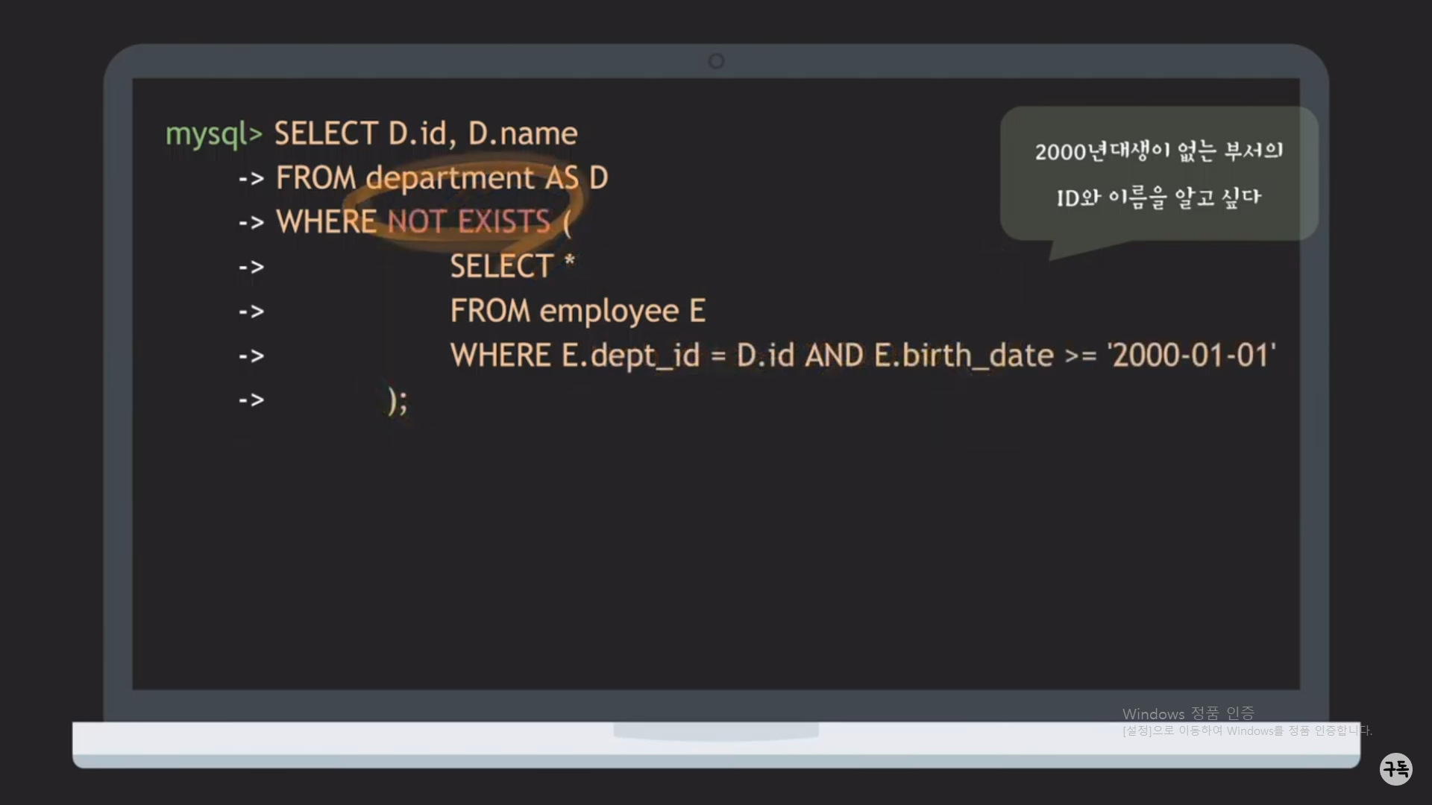
Task: Click the inner 'SELECT *' statement
Action: click(x=512, y=266)
